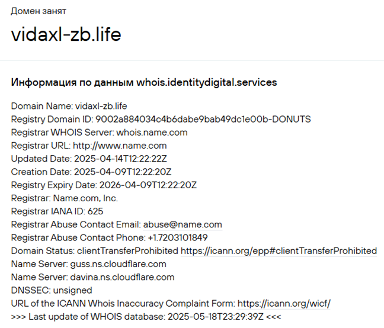Click the 'Name Server: davina.ns.cloudflare.com' line
This screenshot has height=328, width=384.
click(92, 277)
